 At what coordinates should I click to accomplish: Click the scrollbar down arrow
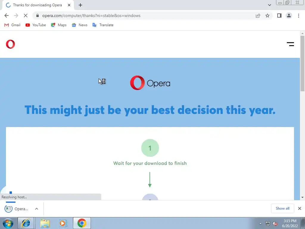302,197
